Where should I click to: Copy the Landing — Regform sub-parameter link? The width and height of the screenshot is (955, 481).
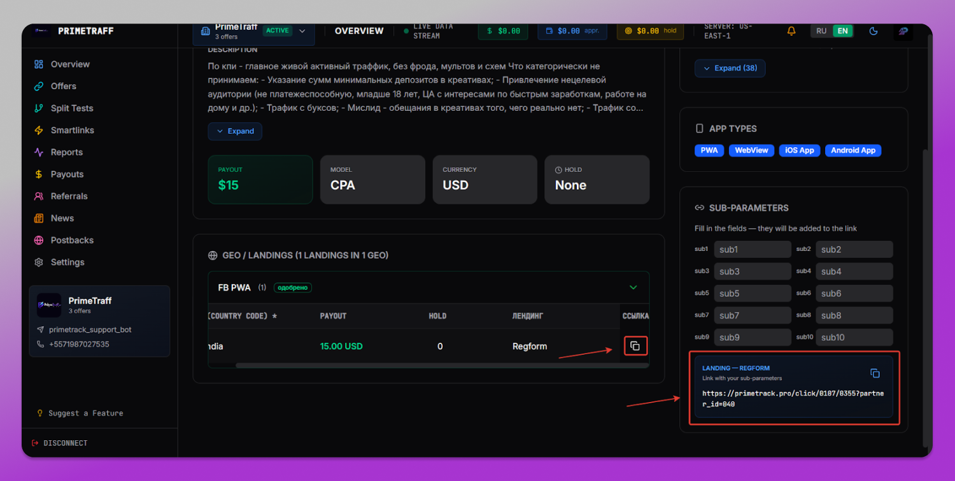[875, 373]
